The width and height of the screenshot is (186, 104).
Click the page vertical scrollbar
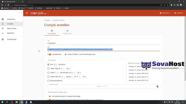[185, 48]
